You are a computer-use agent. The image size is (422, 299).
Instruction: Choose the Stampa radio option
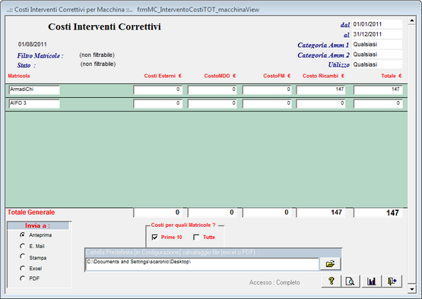tap(22, 257)
